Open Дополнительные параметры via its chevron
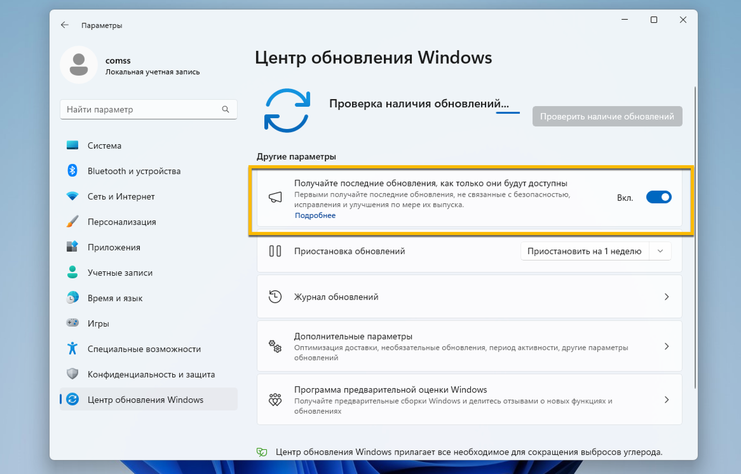The image size is (741, 474). 666,346
